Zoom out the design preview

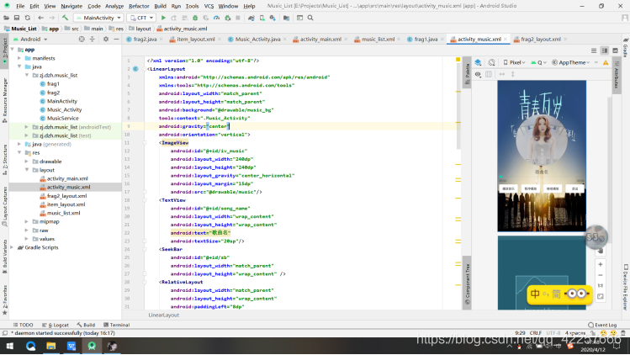tap(600, 275)
